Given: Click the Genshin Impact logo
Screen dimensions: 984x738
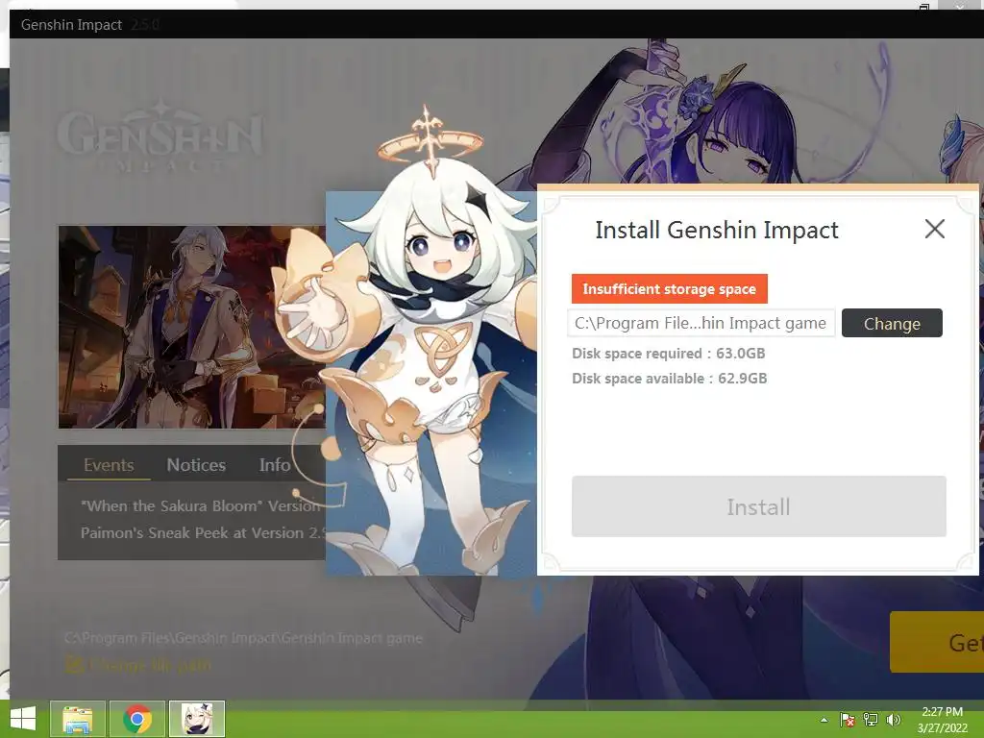Looking at the screenshot, I should tap(160, 137).
